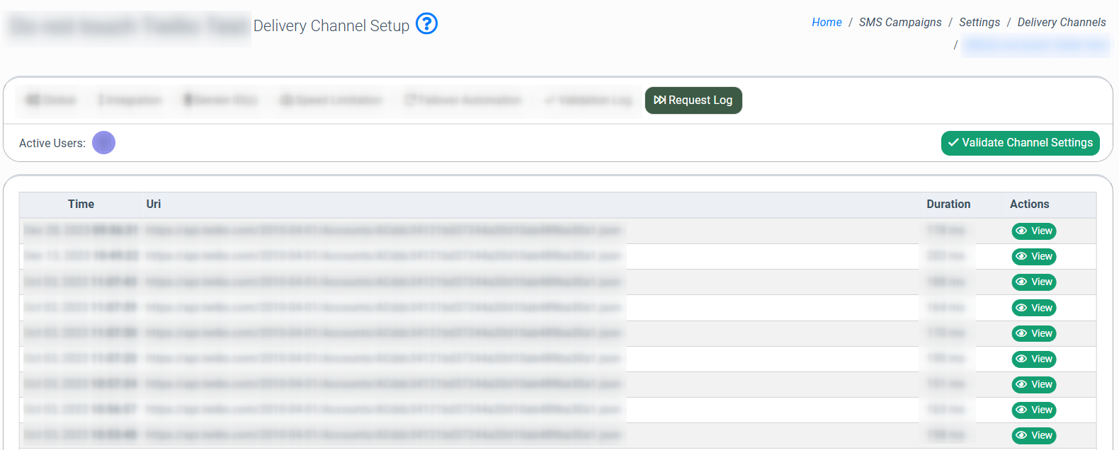Click the eye icon in the seventh row
This screenshot has width=1119, height=450.
(1021, 384)
